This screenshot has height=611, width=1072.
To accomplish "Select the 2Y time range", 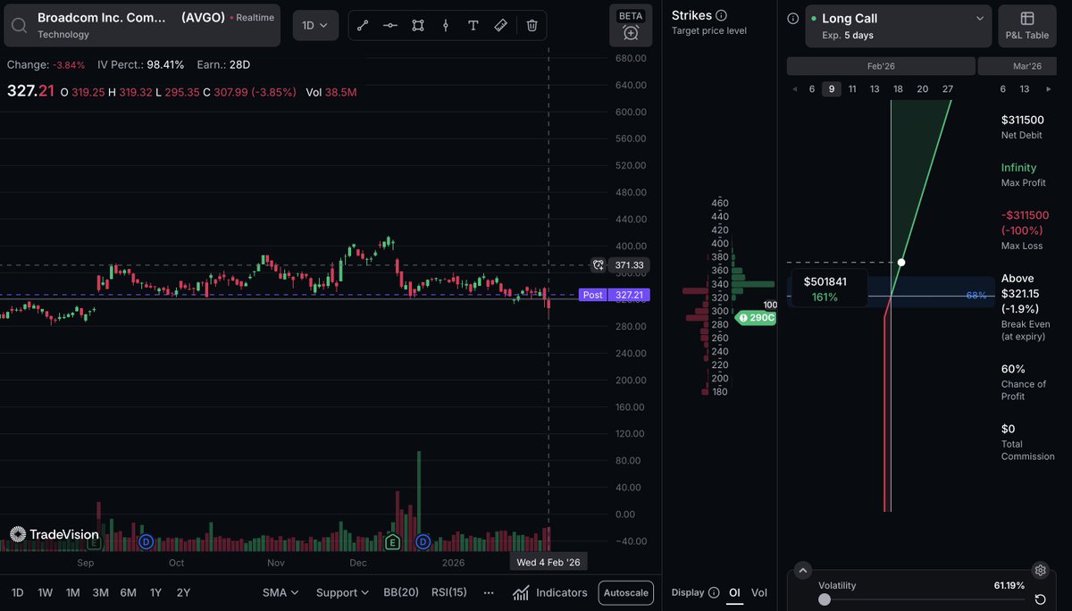I will [x=183, y=592].
